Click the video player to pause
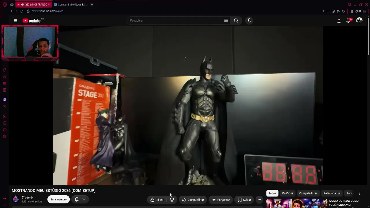 (188, 105)
